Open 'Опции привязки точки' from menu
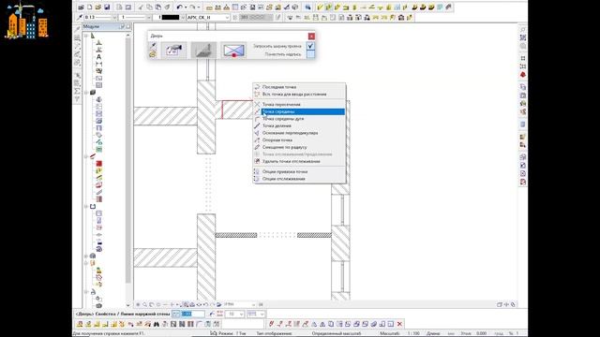Image resolution: width=600 pixels, height=337 pixels. [x=299, y=172]
